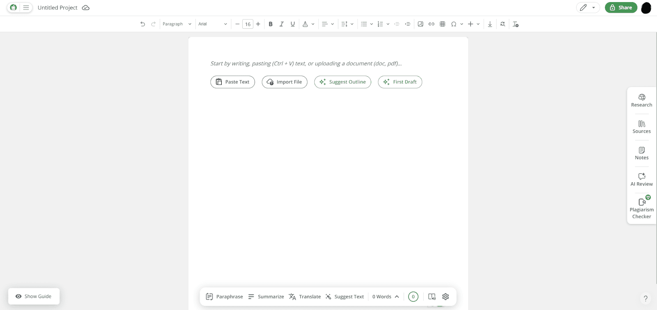Click the plus insert icon in toolbar
Viewport: 657px width, 310px height.
(x=471, y=24)
